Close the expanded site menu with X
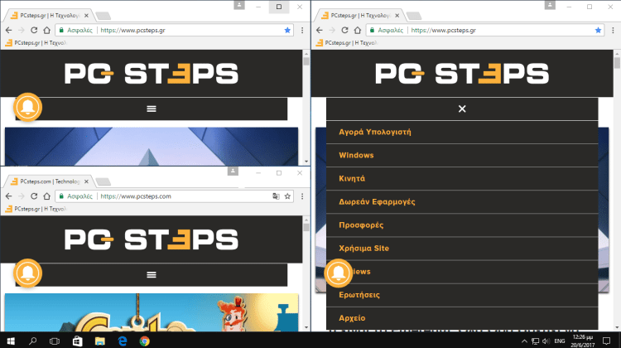 coord(462,109)
